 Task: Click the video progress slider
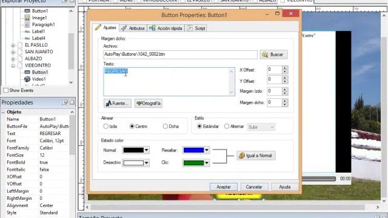pos(319,179)
